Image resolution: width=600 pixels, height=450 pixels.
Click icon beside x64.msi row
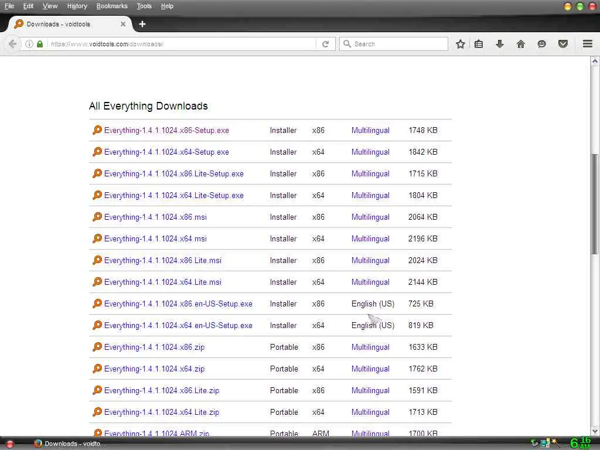(x=97, y=238)
